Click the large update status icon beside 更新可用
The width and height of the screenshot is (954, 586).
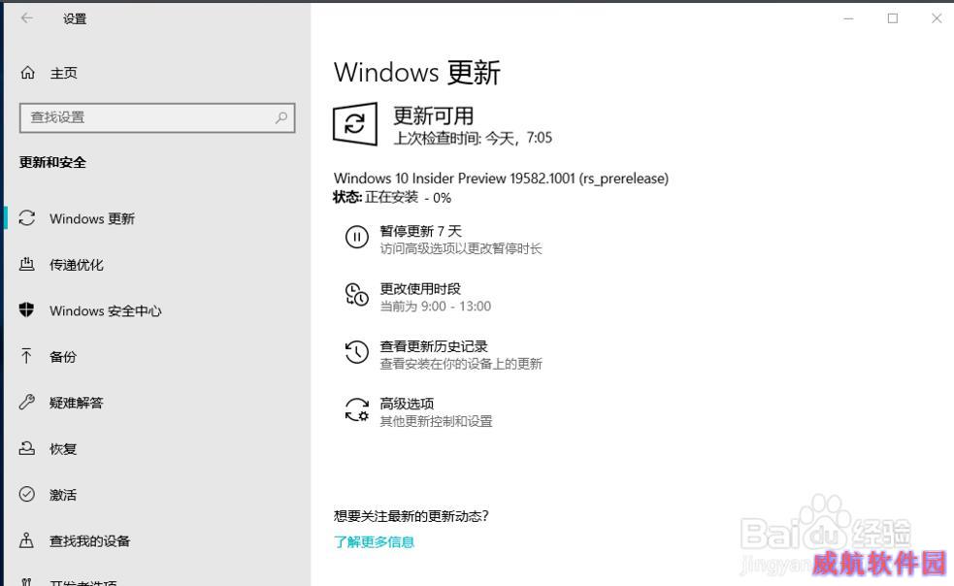coord(355,124)
